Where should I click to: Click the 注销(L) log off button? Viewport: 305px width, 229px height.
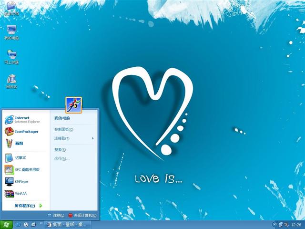[56, 215]
